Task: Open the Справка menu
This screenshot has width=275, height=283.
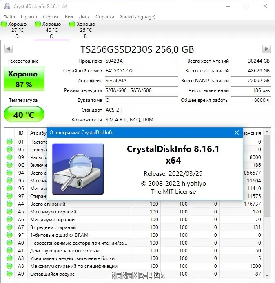Action: click(x=104, y=17)
